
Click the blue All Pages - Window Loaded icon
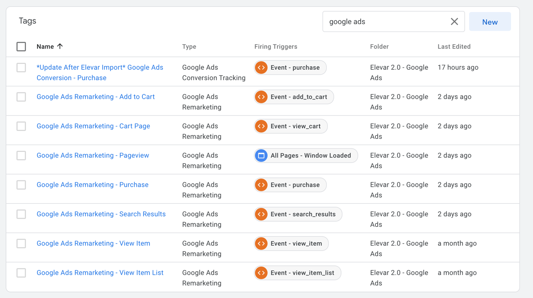261,156
